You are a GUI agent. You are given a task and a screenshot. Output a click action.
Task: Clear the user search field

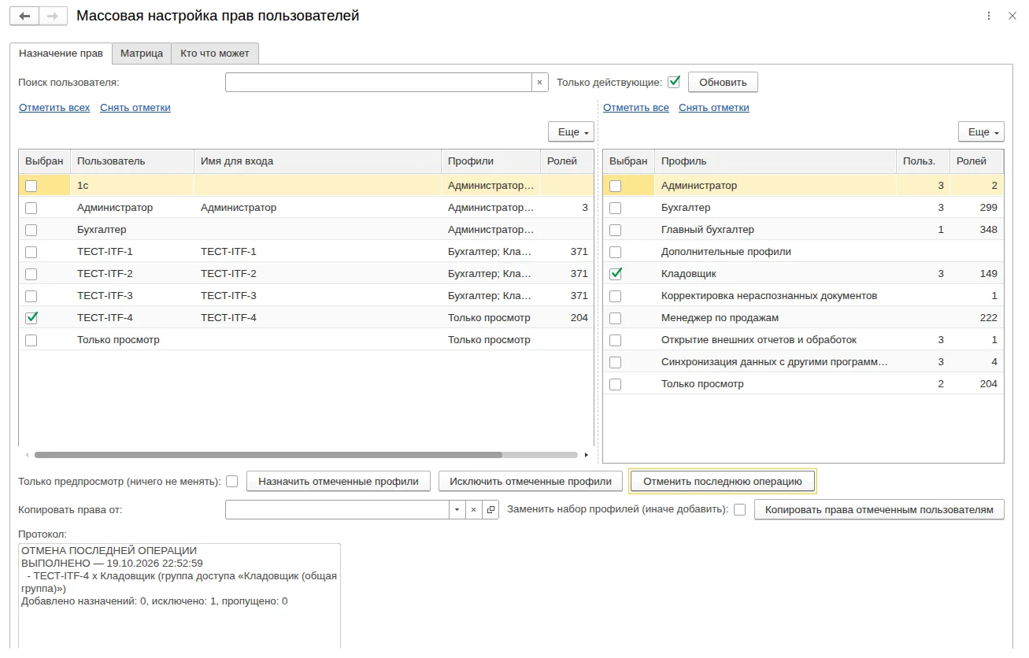click(x=539, y=82)
